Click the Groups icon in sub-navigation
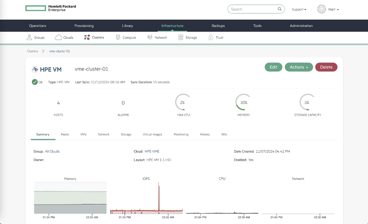The image size is (368, 224). [29, 37]
